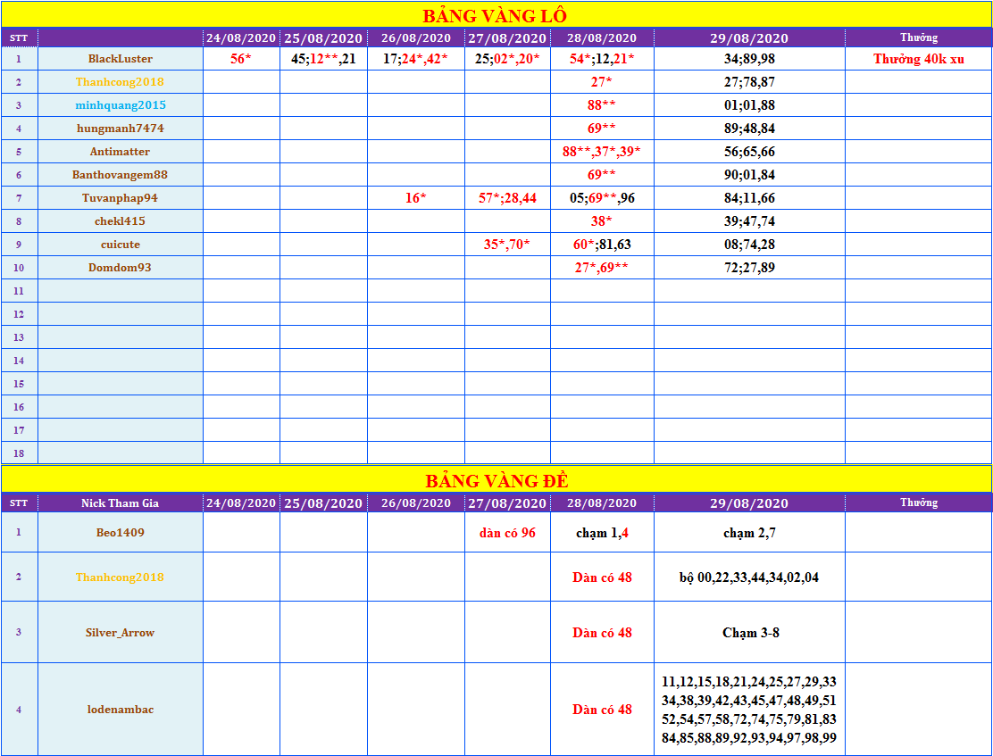Click the '27*' cell in Thanhcong2018's row
This screenshot has height=756, width=993.
tap(602, 82)
